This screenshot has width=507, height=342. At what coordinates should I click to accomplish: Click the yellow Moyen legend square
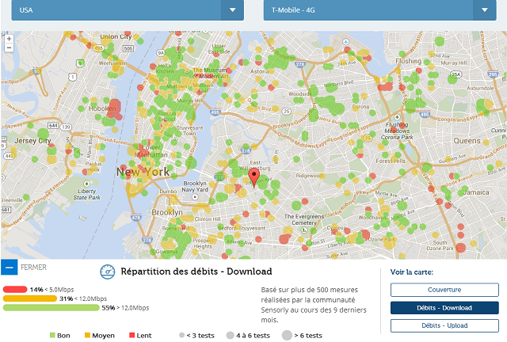click(87, 336)
